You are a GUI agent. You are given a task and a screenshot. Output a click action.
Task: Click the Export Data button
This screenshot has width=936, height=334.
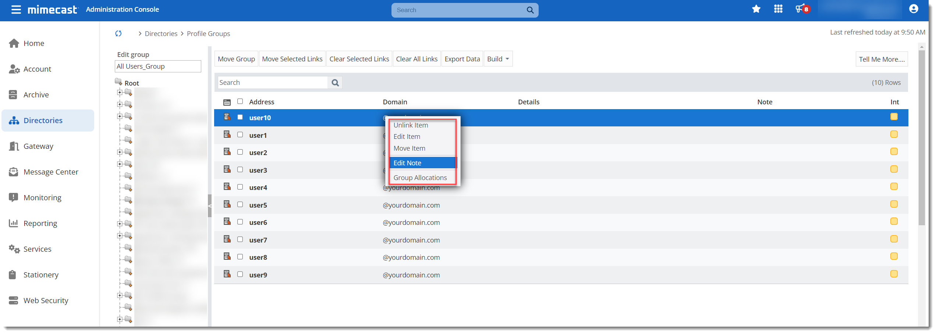point(462,59)
